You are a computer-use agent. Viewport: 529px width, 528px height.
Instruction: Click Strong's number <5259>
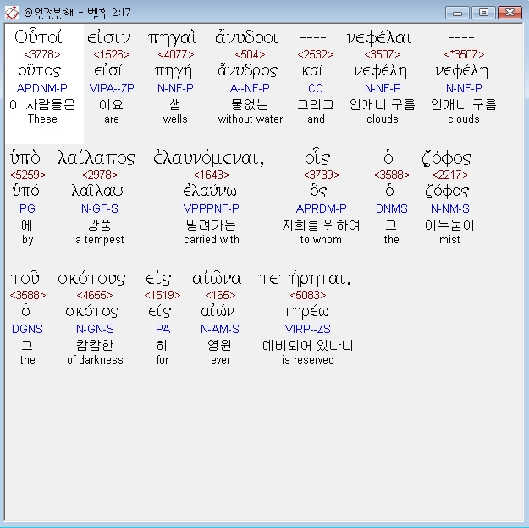[28, 175]
